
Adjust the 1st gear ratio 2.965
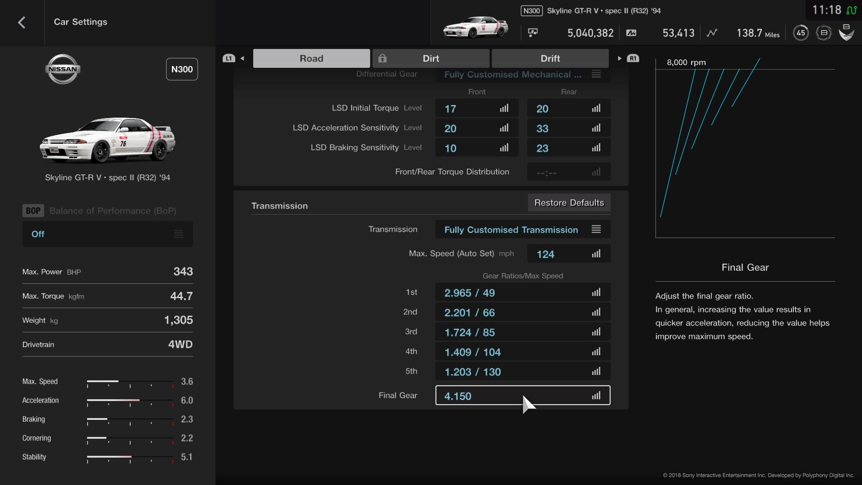click(523, 292)
